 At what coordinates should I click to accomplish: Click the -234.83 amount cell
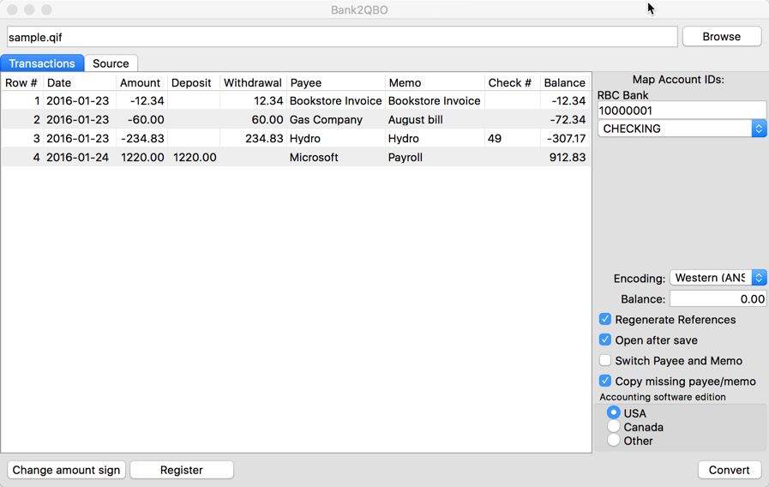pyautogui.click(x=141, y=138)
